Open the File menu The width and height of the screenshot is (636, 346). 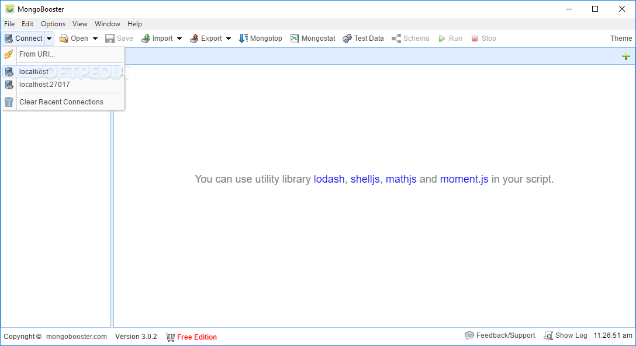(x=9, y=24)
